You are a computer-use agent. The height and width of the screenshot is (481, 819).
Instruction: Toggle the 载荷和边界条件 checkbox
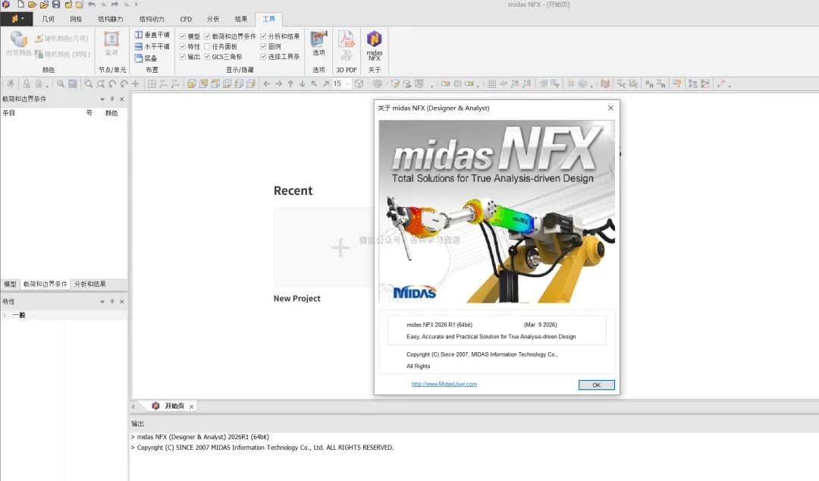click(207, 36)
